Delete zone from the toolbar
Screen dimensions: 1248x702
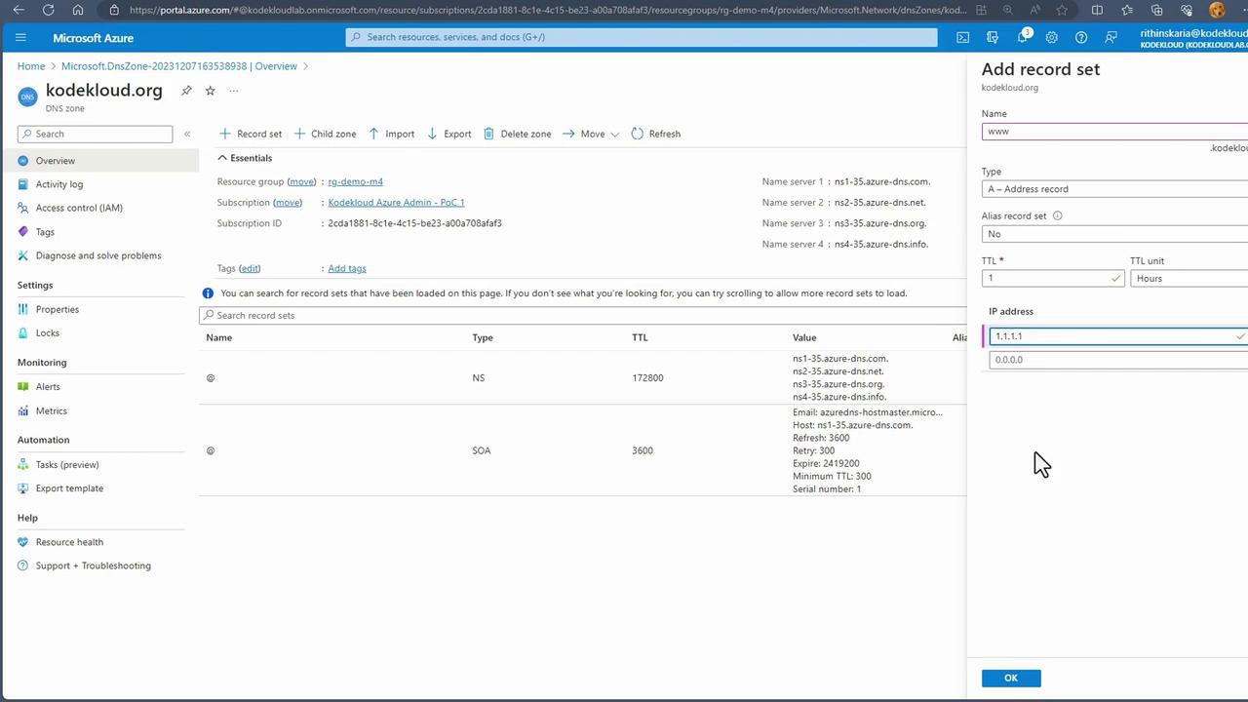click(517, 134)
